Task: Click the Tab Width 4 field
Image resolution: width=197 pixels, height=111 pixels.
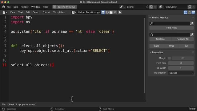Action: [x=181, y=68]
